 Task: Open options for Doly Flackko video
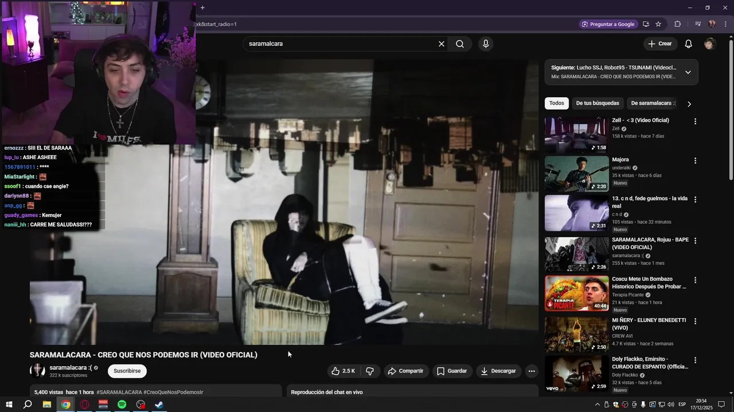[x=695, y=360]
